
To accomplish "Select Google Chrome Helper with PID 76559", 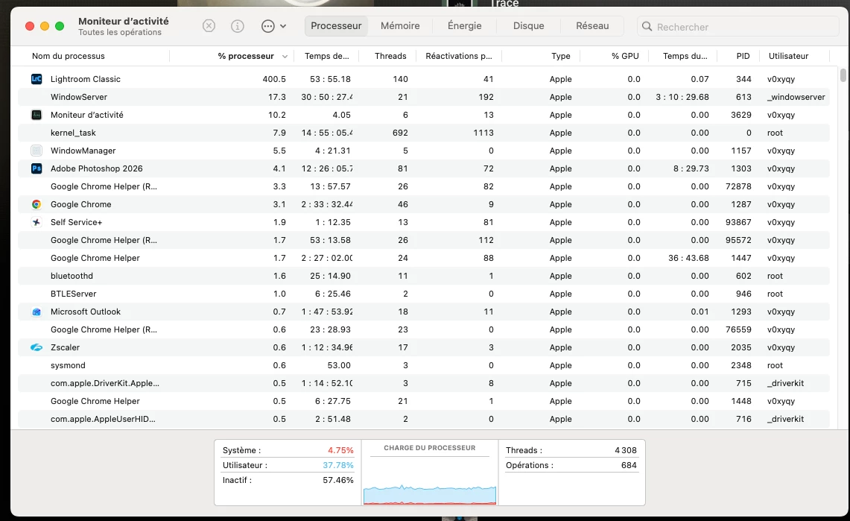I will point(424,329).
